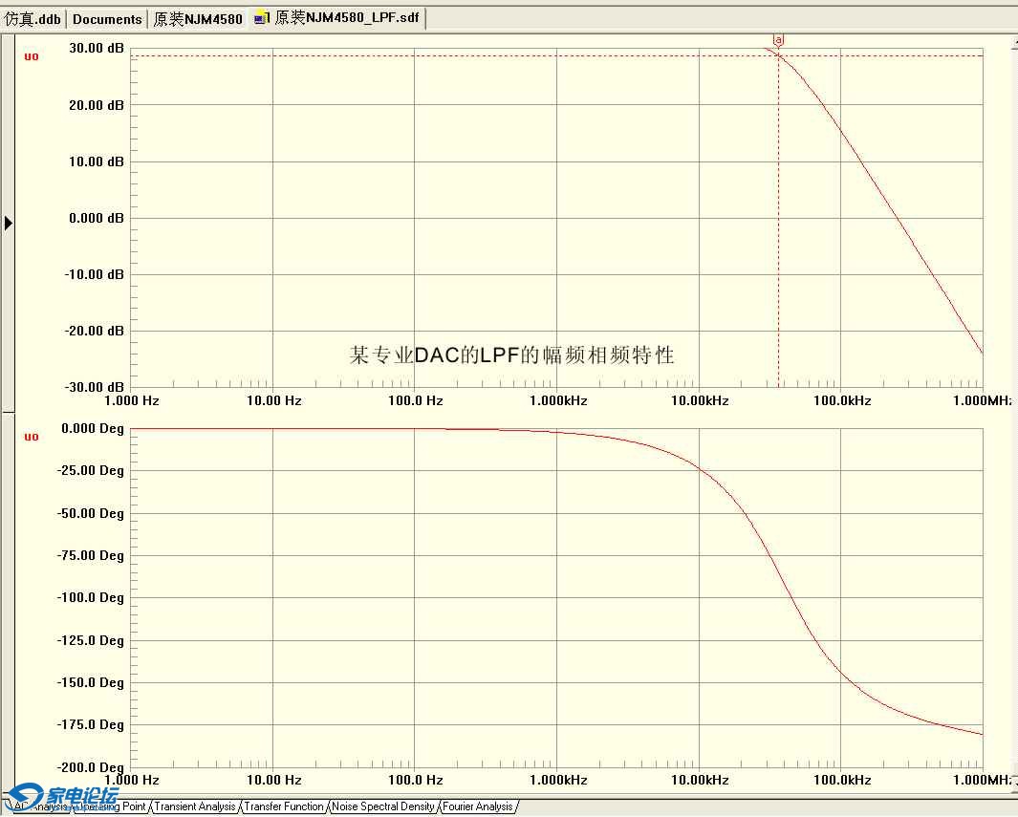Open the 原装NJM4580 schematic tab
Image resolution: width=1018 pixels, height=817 pixels.
coord(198,18)
